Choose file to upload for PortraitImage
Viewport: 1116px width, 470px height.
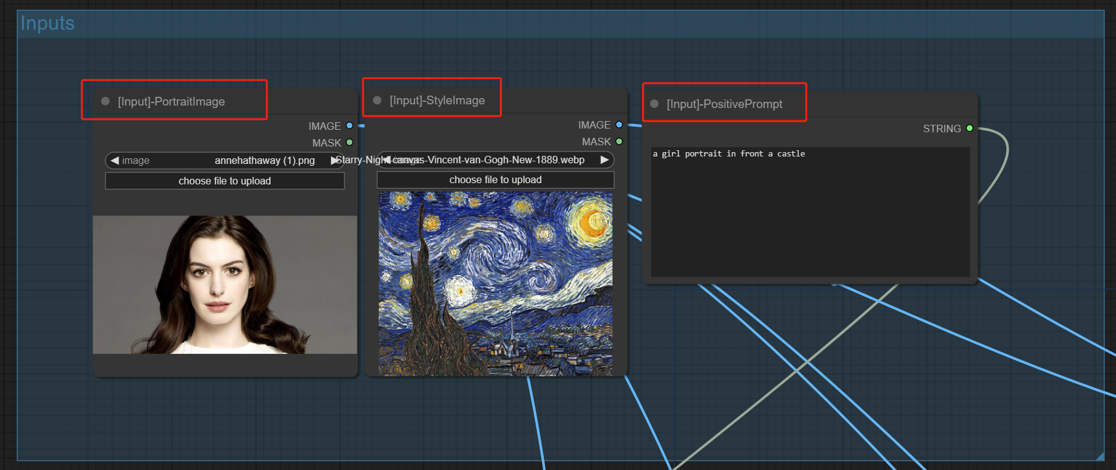coord(225,181)
